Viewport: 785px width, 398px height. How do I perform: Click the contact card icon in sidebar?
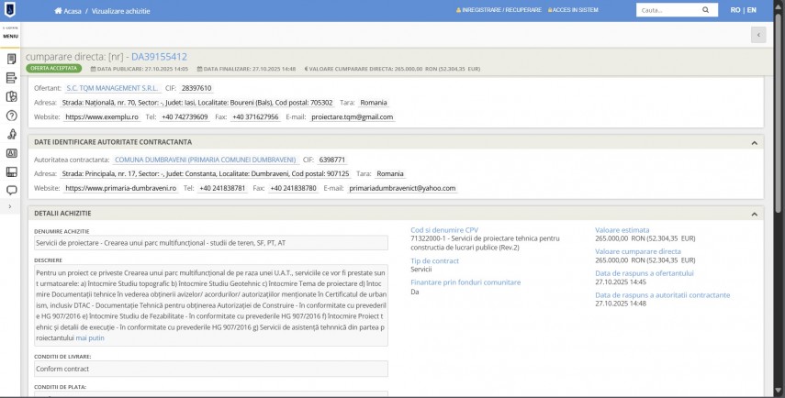click(12, 153)
